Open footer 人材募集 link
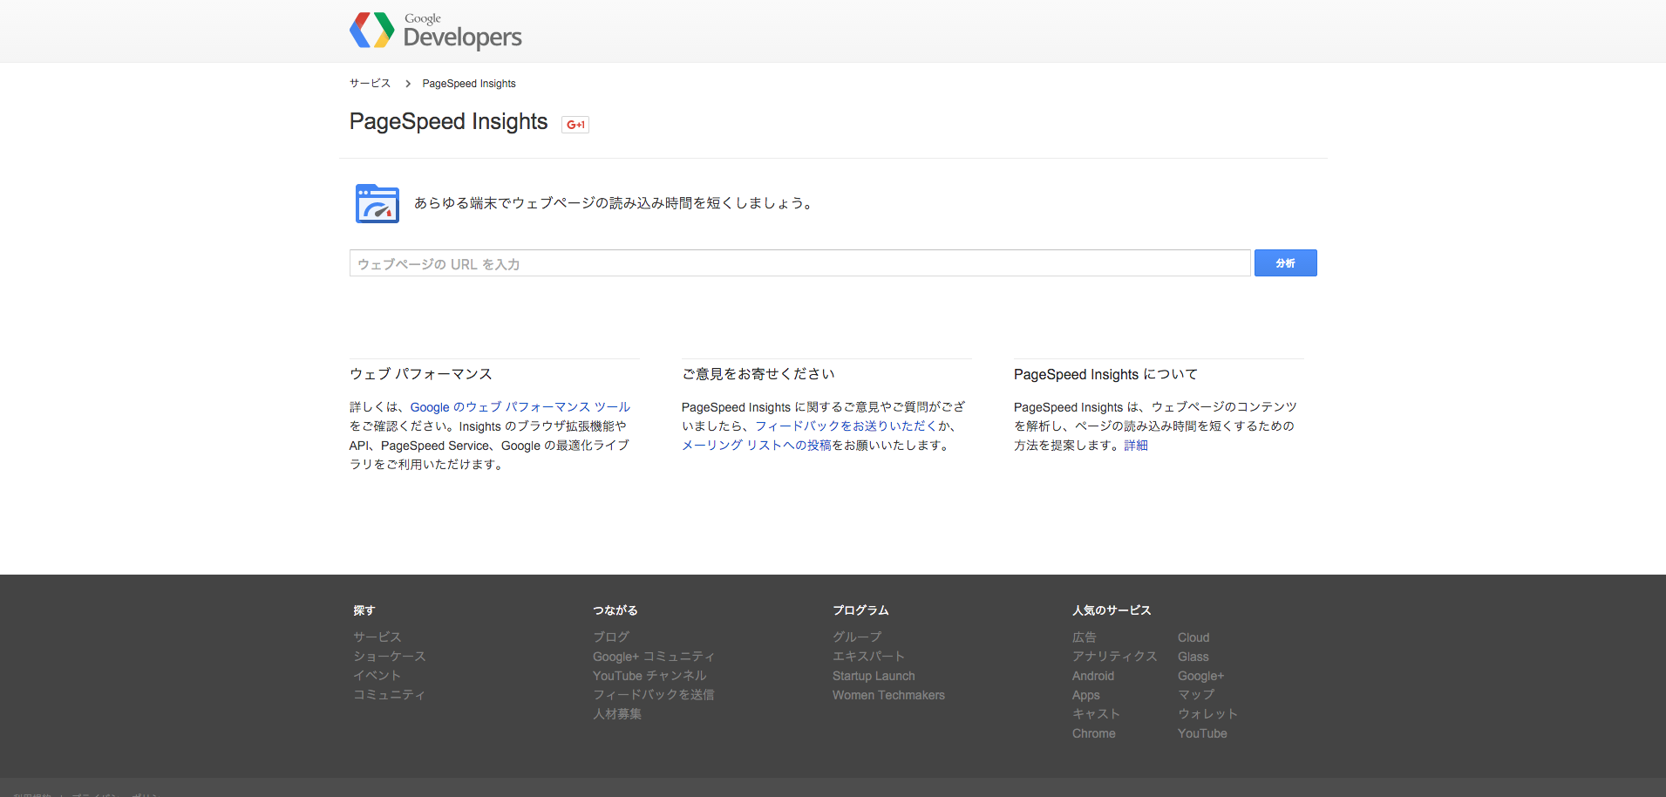Image resolution: width=1666 pixels, height=797 pixels. point(617,714)
